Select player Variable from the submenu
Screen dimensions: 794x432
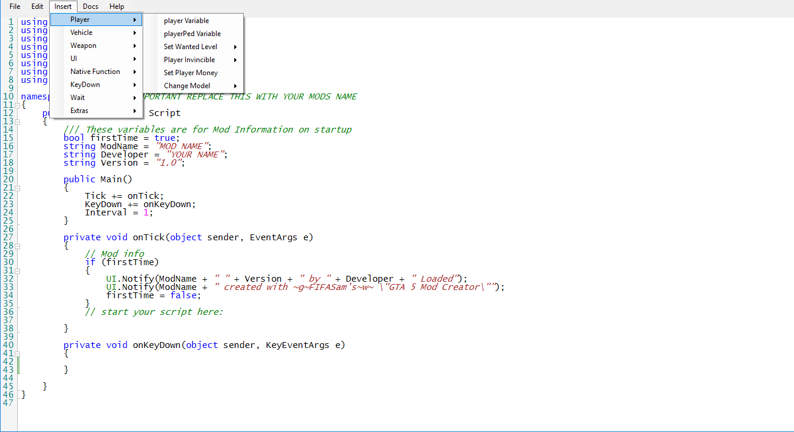point(186,21)
